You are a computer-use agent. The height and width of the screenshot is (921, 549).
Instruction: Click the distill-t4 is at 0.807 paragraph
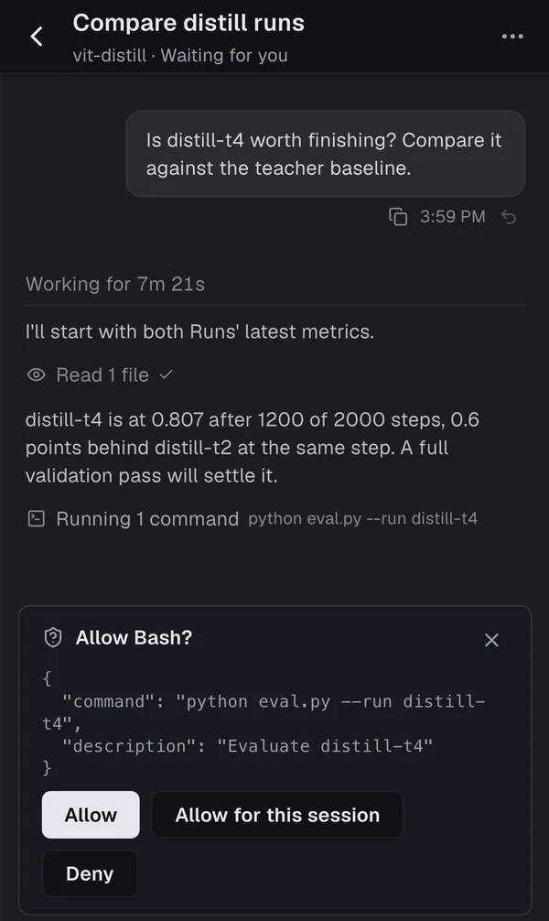253,448
